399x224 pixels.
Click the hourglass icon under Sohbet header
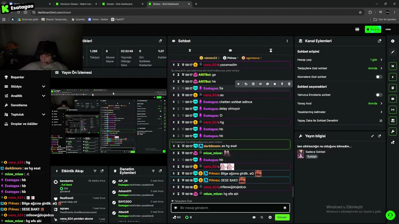(271, 50)
